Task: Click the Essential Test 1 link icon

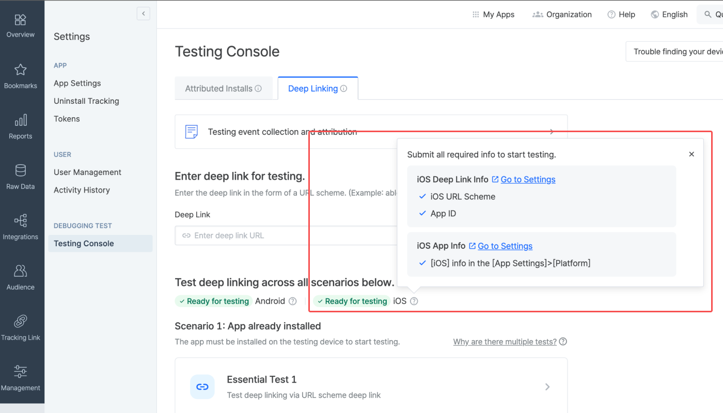Action: pyautogui.click(x=202, y=387)
